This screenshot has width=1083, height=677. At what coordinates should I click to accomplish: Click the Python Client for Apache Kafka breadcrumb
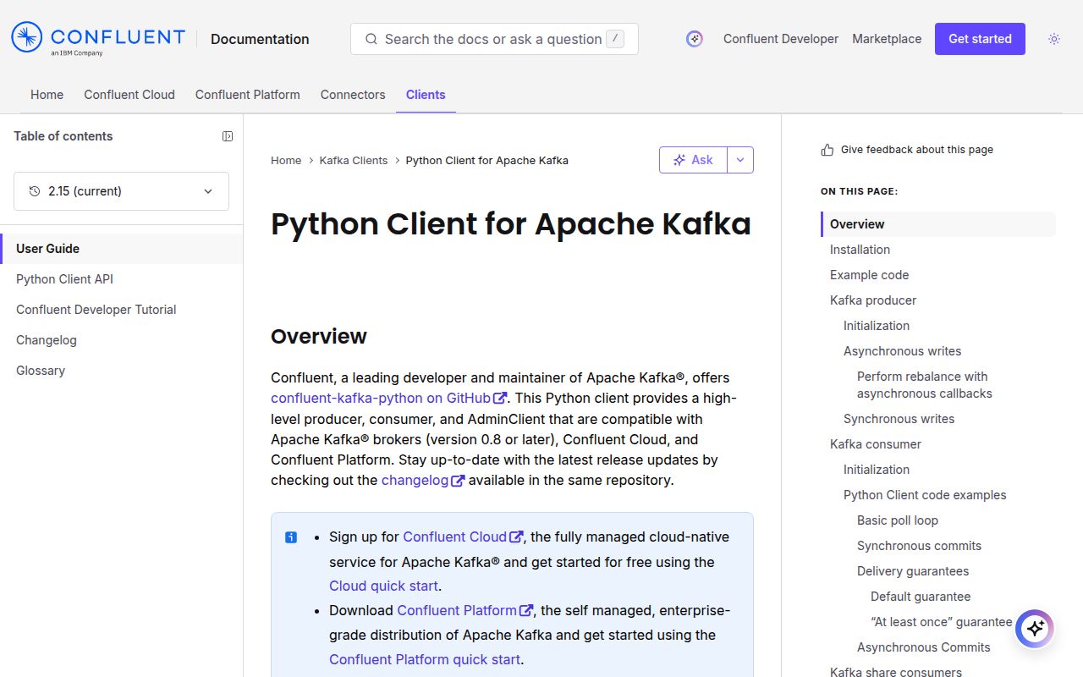(487, 161)
